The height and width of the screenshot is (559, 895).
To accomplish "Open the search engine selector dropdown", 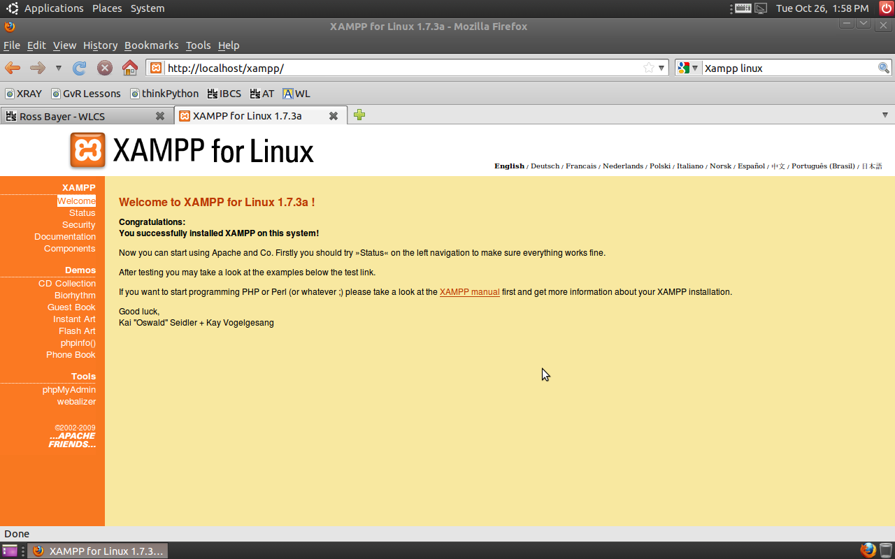I will click(x=689, y=68).
